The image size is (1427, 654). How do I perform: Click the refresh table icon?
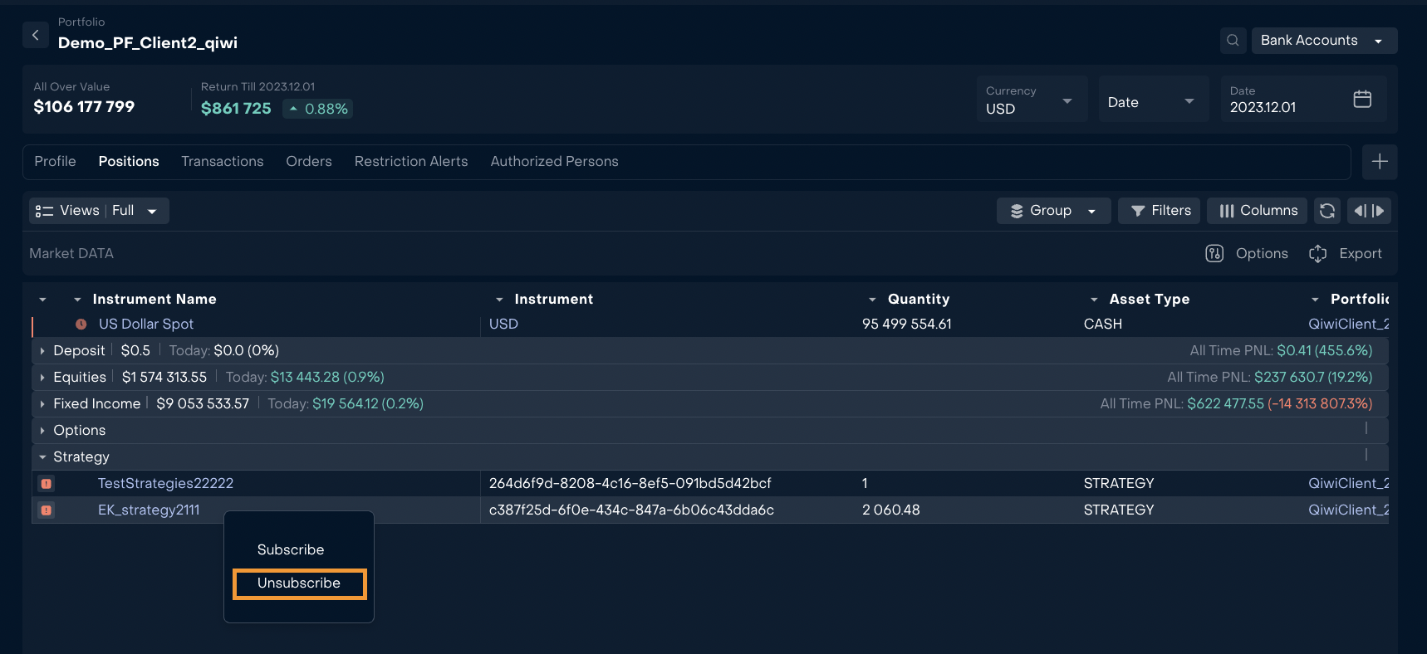point(1327,211)
